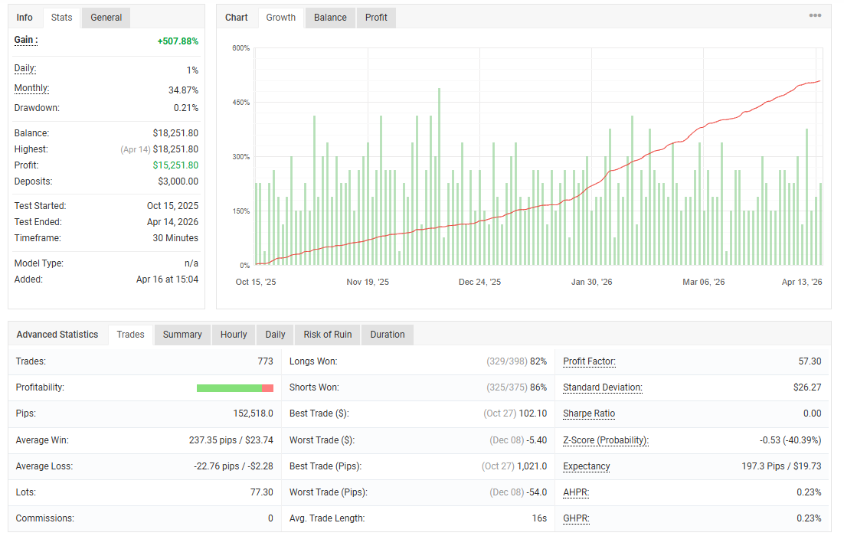The width and height of the screenshot is (844, 536).
Task: Switch to the Balance chart tab
Action: (330, 17)
